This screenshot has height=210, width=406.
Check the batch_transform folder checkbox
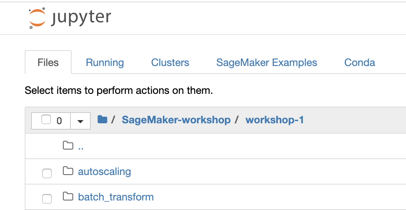pos(47,198)
